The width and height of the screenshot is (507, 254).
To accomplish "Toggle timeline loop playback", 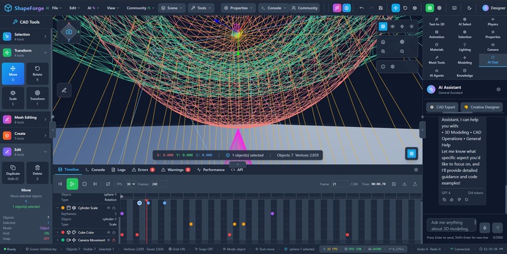I will [x=108, y=184].
